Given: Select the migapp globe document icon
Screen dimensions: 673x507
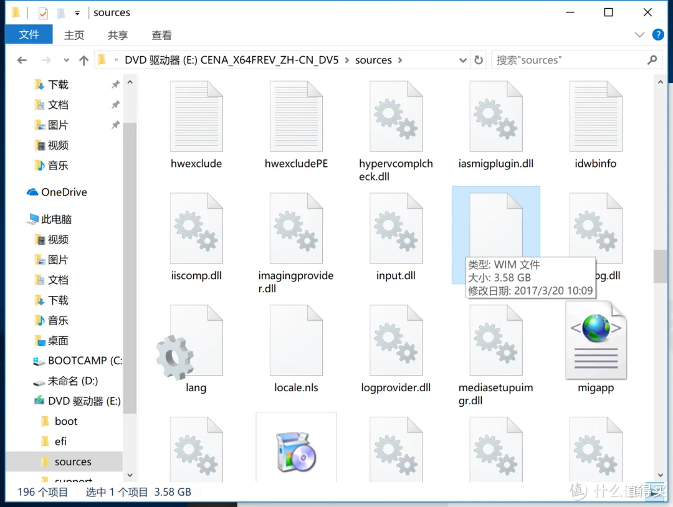Looking at the screenshot, I should 596,339.
